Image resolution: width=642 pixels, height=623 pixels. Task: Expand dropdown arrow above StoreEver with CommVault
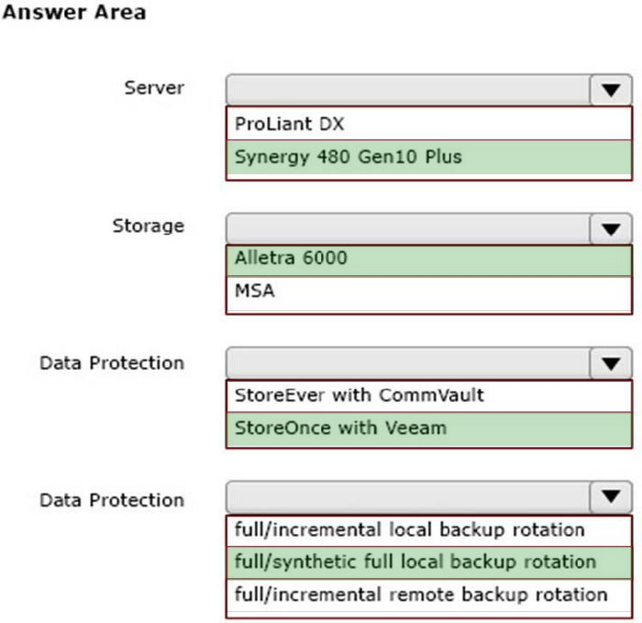611,364
